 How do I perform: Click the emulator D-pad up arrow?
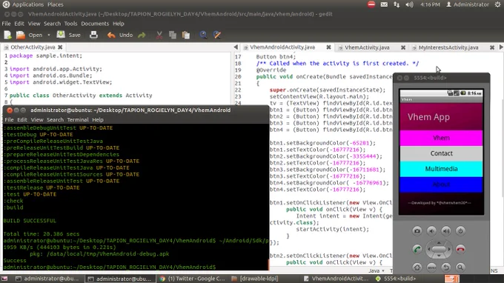click(439, 242)
